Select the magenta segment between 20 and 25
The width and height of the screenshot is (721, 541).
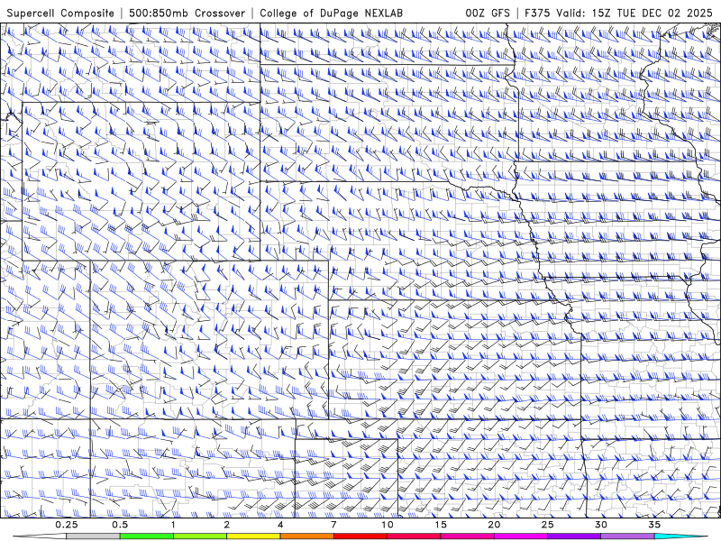click(x=521, y=536)
